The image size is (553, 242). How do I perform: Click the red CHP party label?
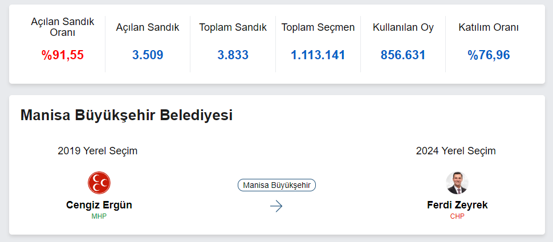[x=457, y=216]
